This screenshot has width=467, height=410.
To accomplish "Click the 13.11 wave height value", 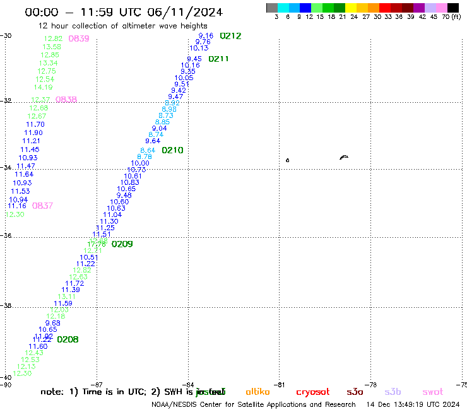I will pos(66,296).
